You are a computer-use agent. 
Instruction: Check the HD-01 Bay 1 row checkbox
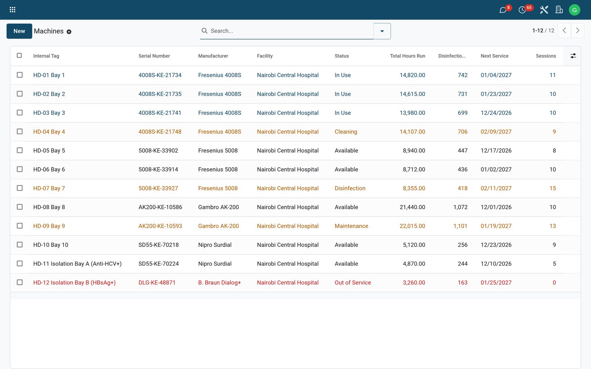coord(20,75)
